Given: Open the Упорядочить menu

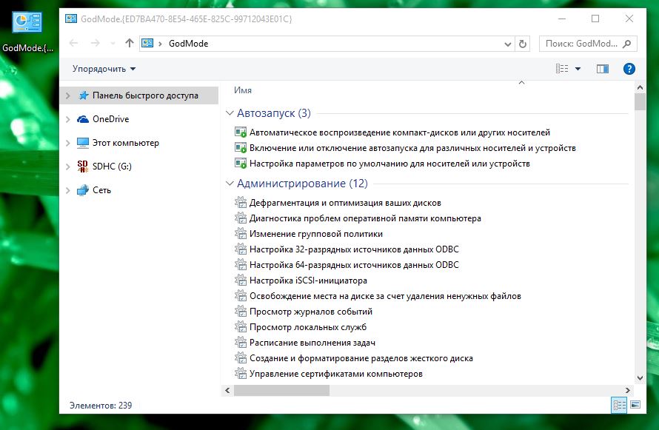Looking at the screenshot, I should [104, 69].
